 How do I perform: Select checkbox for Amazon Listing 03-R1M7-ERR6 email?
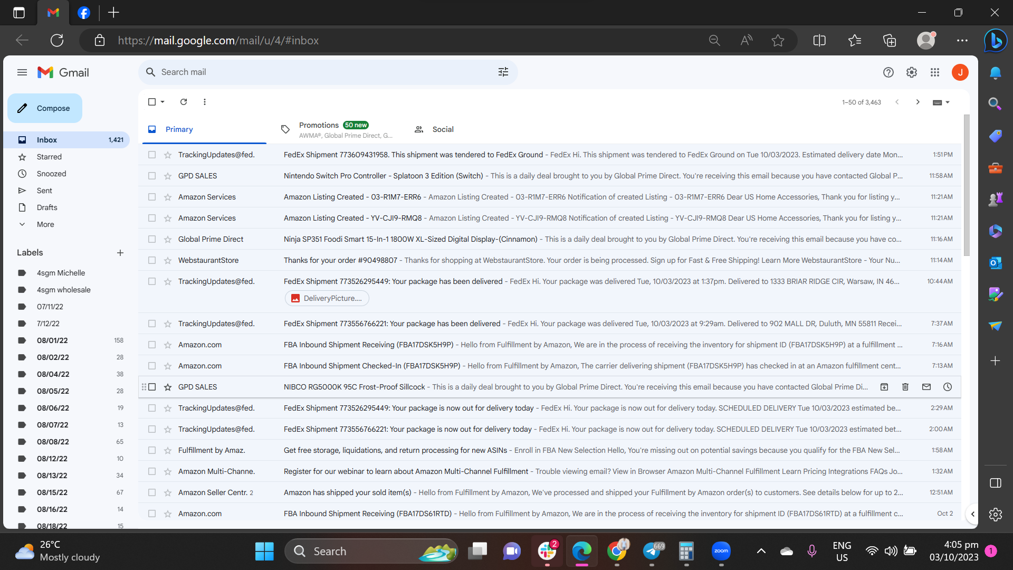coord(152,197)
